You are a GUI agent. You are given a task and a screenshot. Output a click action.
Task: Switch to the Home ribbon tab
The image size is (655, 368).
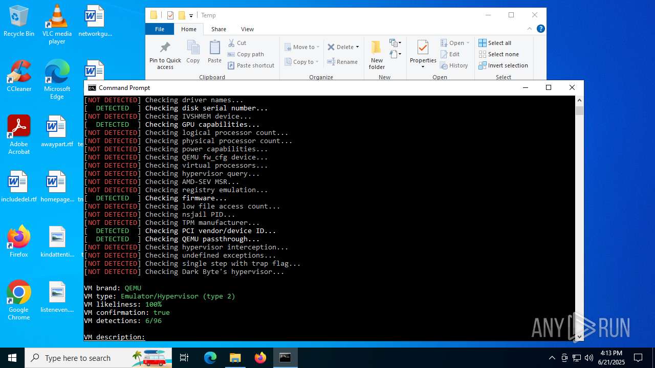tap(189, 29)
